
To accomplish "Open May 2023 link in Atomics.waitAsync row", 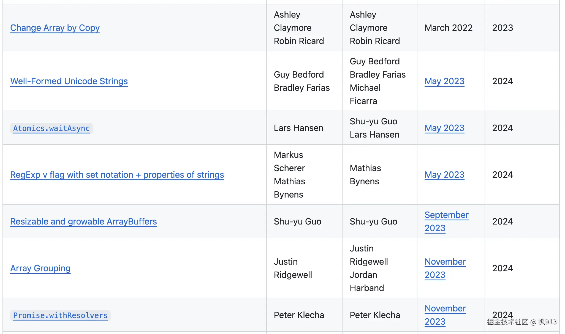I will tap(444, 128).
